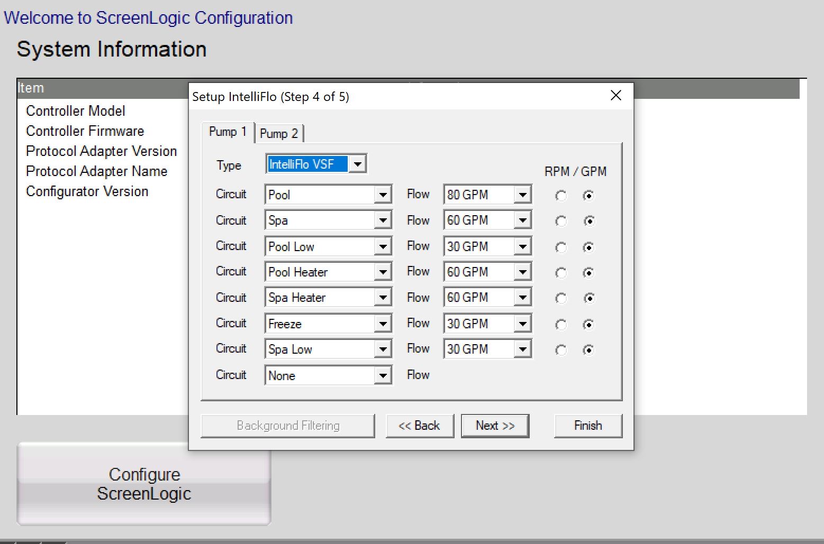824x544 pixels.
Task: Switch to the Pump 2 tab
Action: point(279,133)
